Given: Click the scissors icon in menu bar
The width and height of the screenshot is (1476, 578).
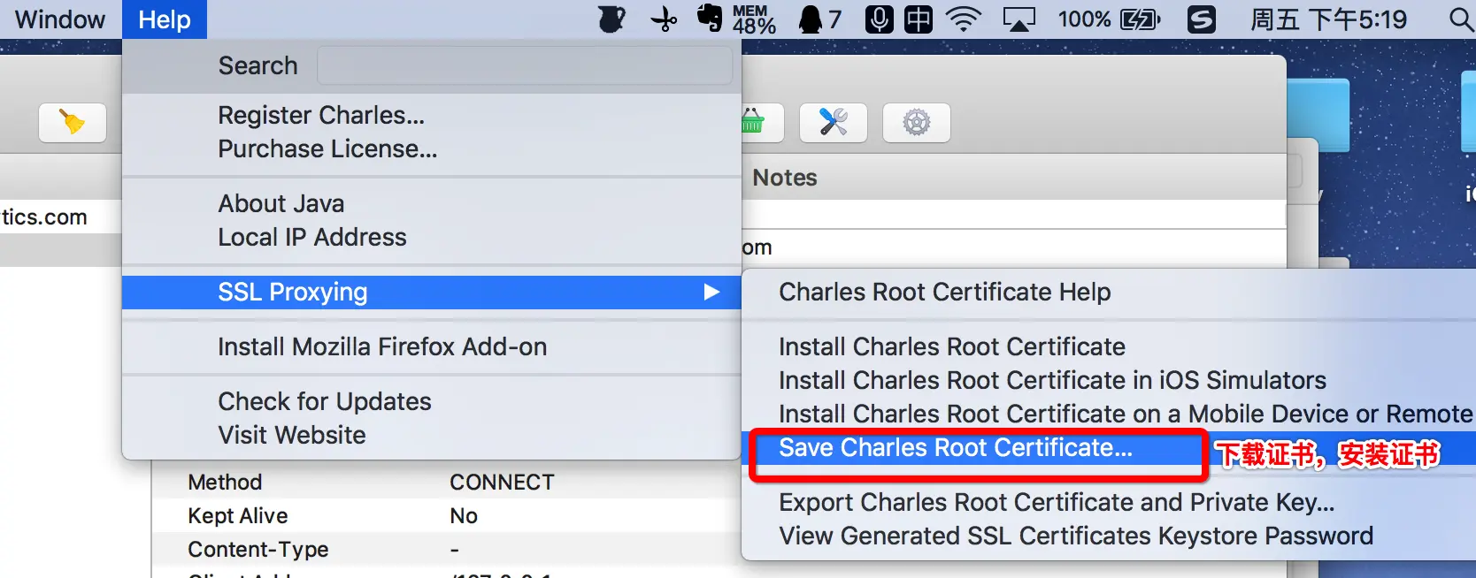Looking at the screenshot, I should 664,19.
